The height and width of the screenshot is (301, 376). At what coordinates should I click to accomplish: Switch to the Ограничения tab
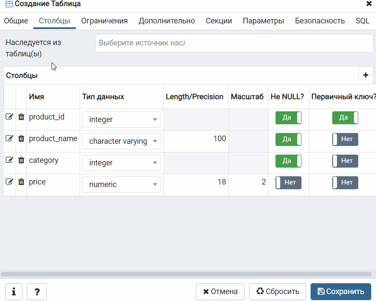click(104, 21)
